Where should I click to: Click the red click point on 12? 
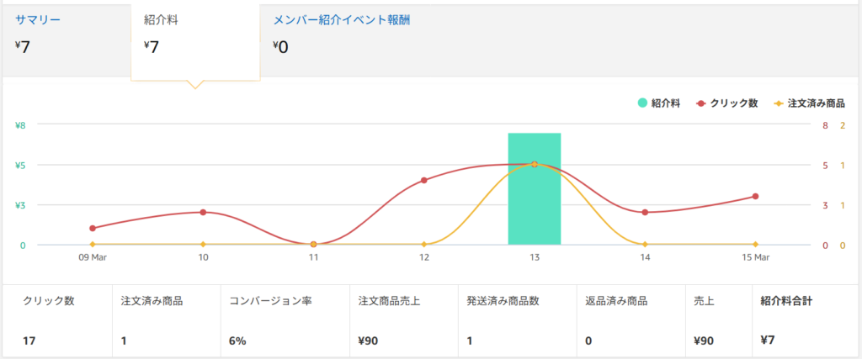coord(424,180)
